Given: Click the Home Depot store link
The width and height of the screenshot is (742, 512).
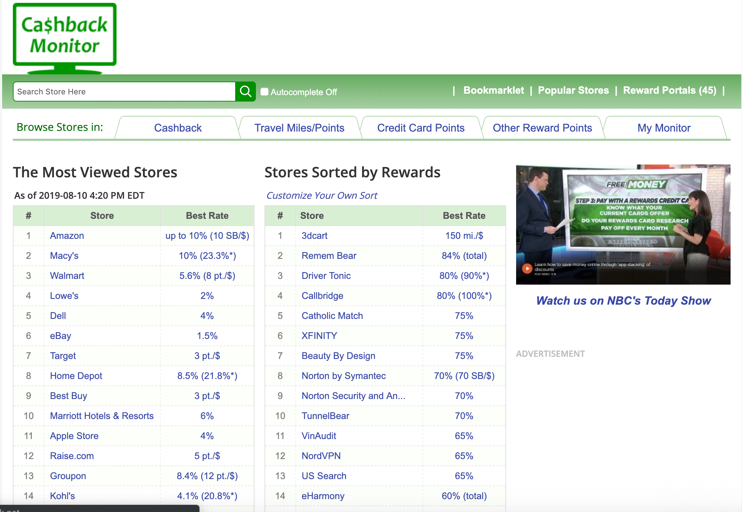Looking at the screenshot, I should click(x=76, y=376).
